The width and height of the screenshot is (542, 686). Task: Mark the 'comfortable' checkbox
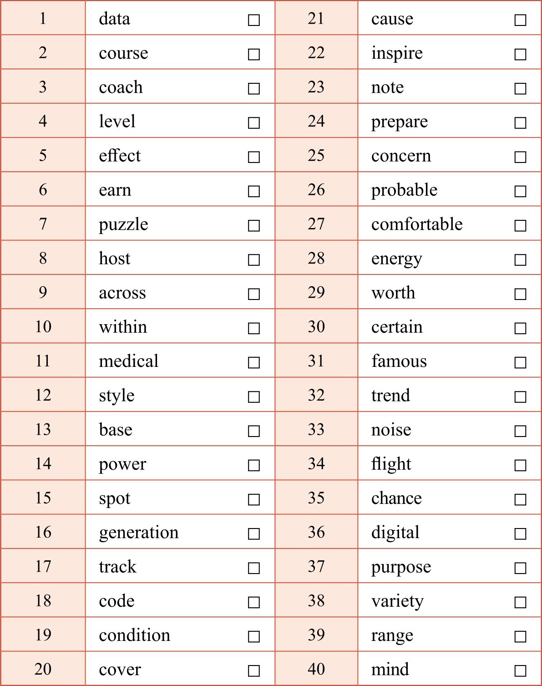click(x=520, y=225)
